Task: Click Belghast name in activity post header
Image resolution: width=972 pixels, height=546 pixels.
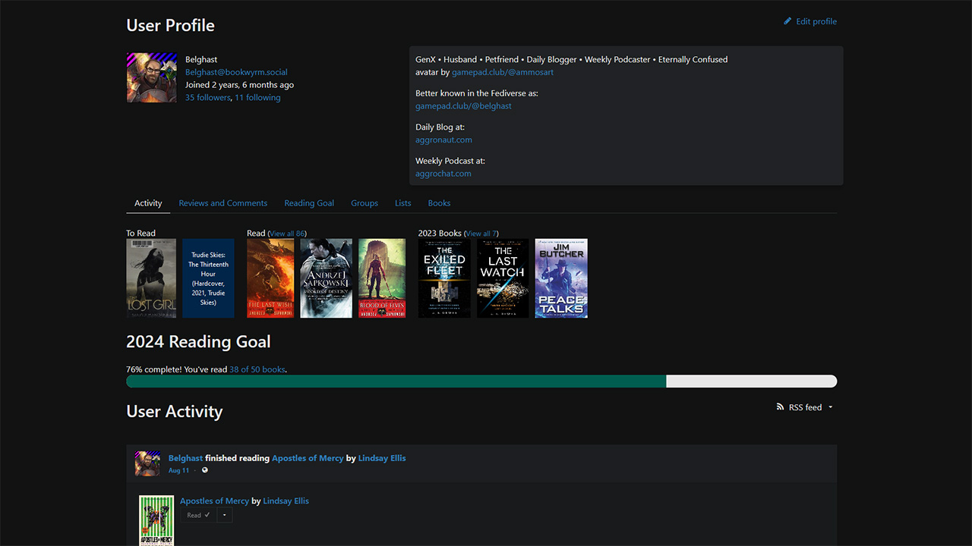Action: coord(185,458)
